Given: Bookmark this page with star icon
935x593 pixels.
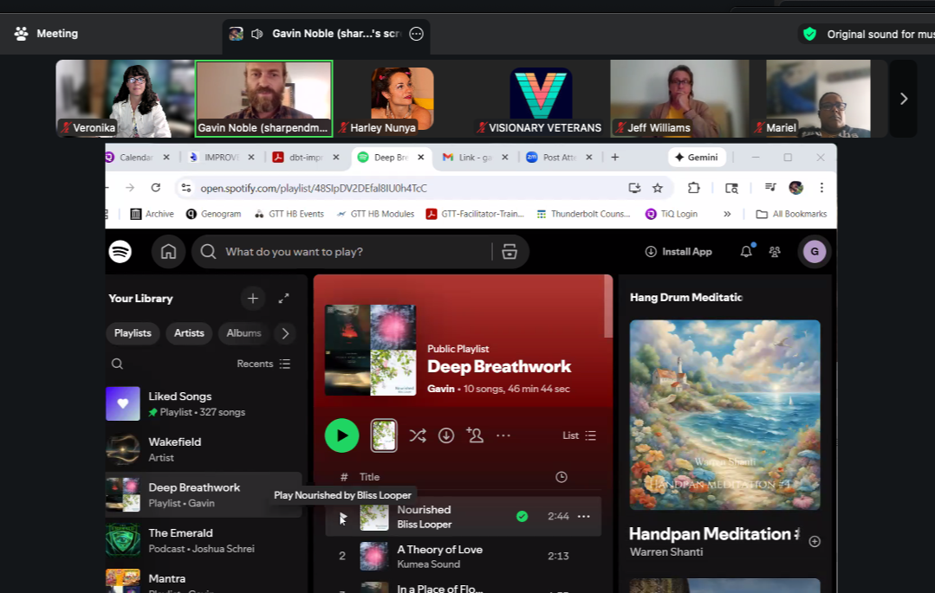Looking at the screenshot, I should pyautogui.click(x=658, y=188).
